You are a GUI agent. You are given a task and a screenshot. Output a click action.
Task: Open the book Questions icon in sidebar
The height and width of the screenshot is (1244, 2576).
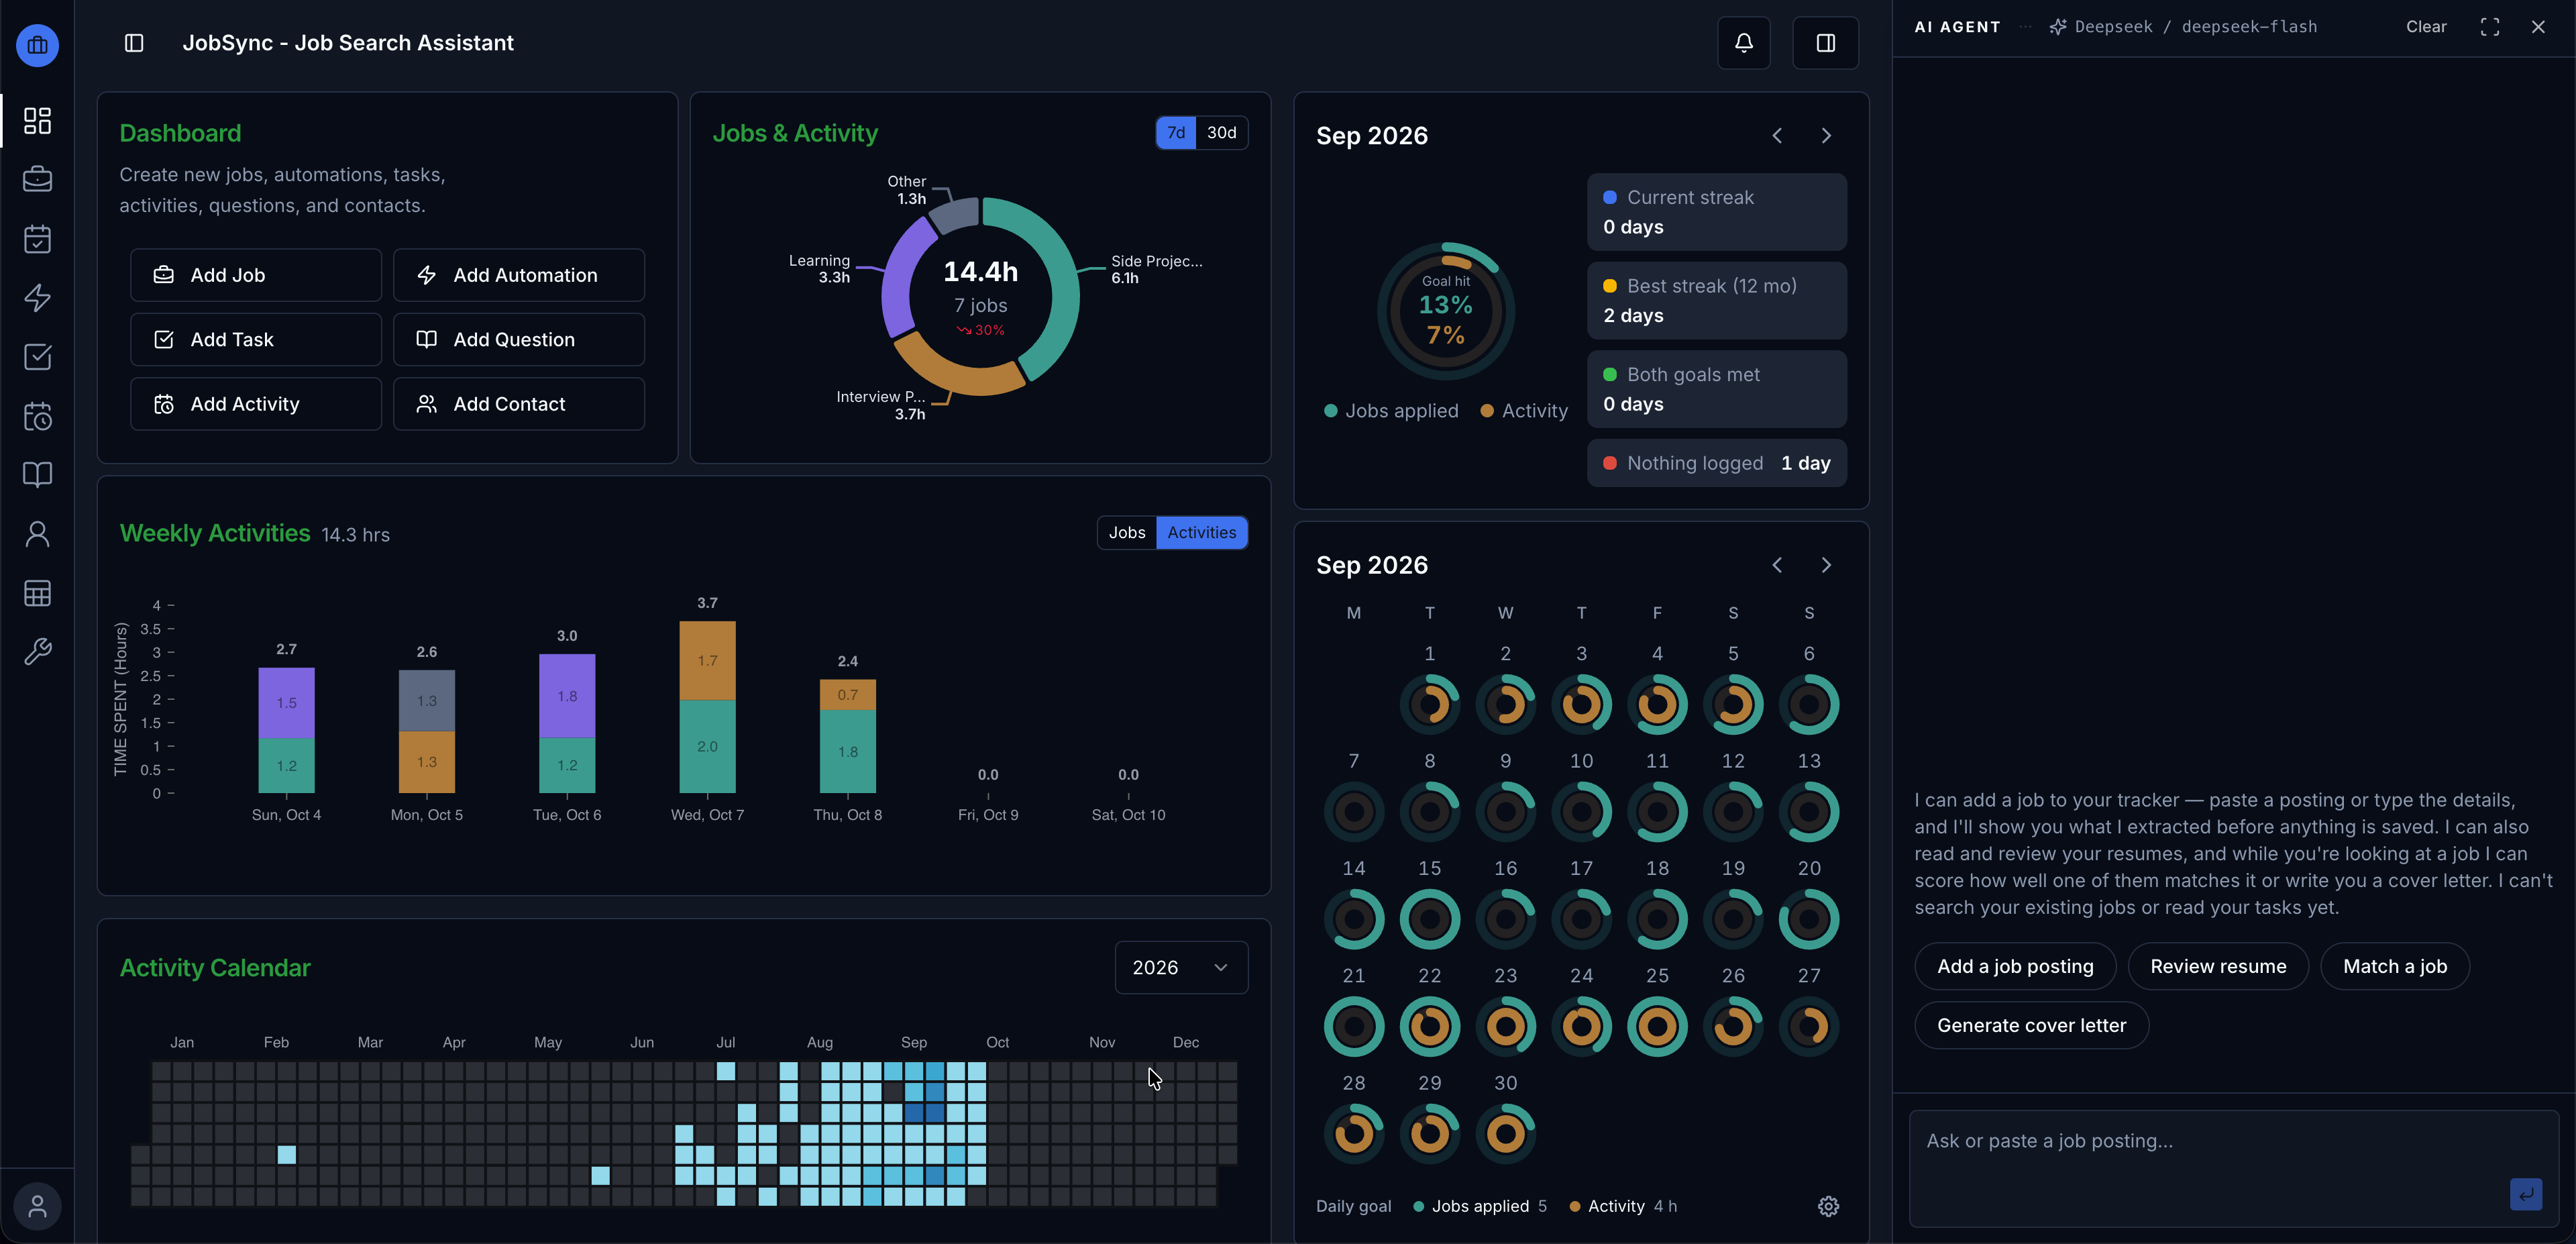tap(37, 475)
